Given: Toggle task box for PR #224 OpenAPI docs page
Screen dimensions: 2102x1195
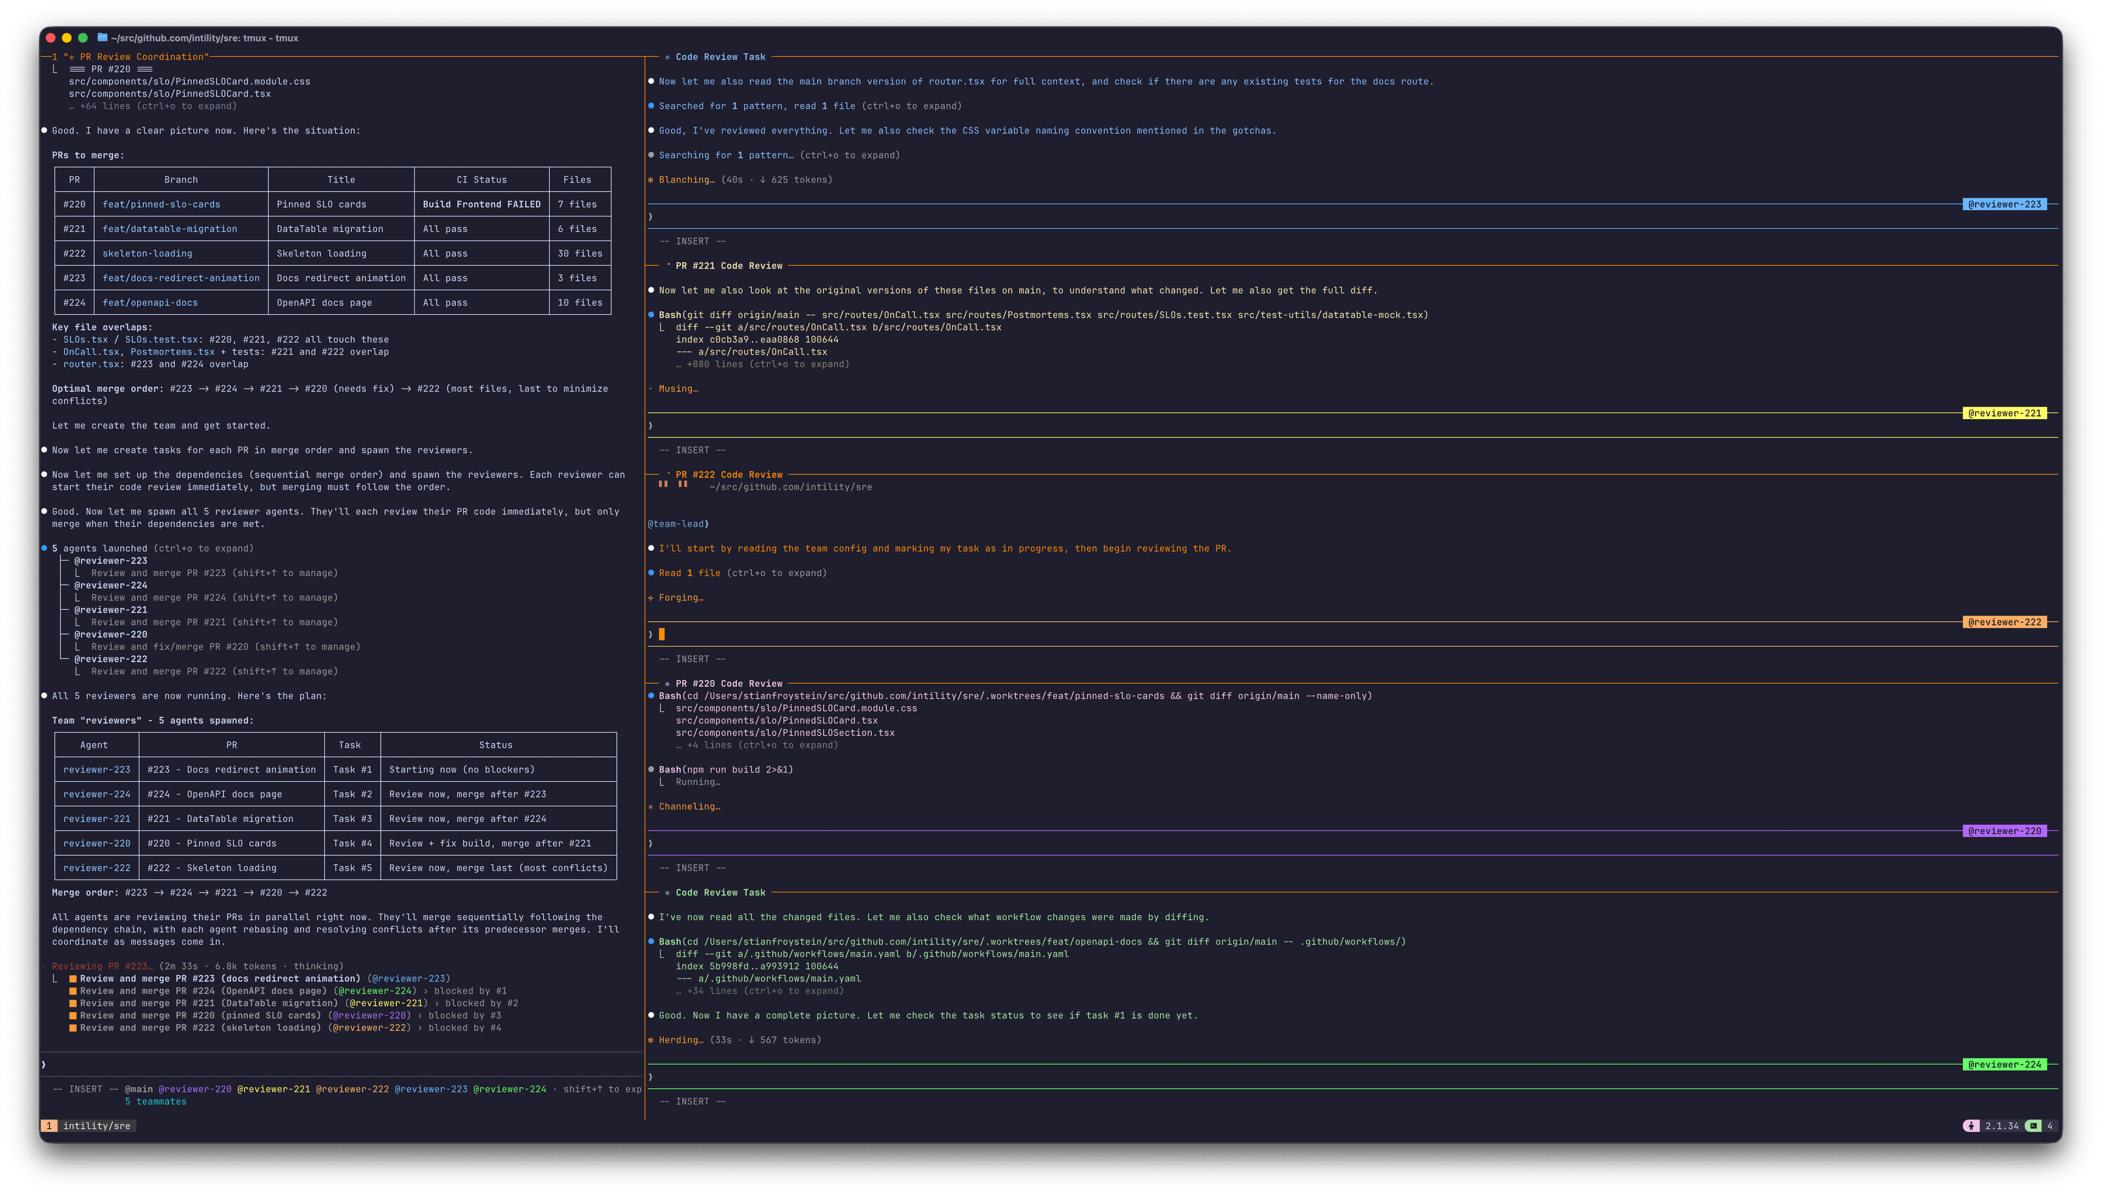Looking at the screenshot, I should 73,990.
